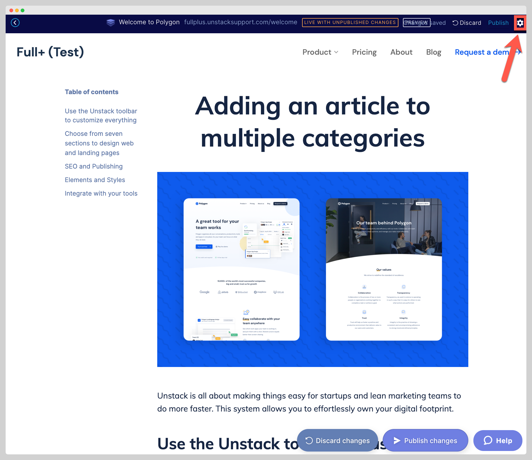The height and width of the screenshot is (460, 532).
Task: Click the back chevron in the toolbar
Action: (15, 23)
